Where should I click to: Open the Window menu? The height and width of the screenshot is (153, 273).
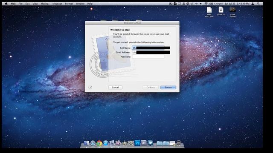coord(80,3)
